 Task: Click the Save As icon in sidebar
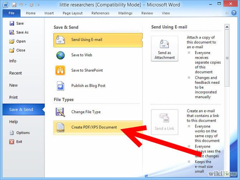[x=12, y=32]
